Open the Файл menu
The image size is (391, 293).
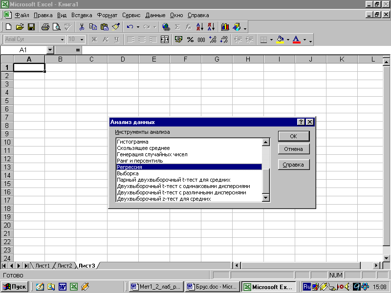click(x=22, y=15)
